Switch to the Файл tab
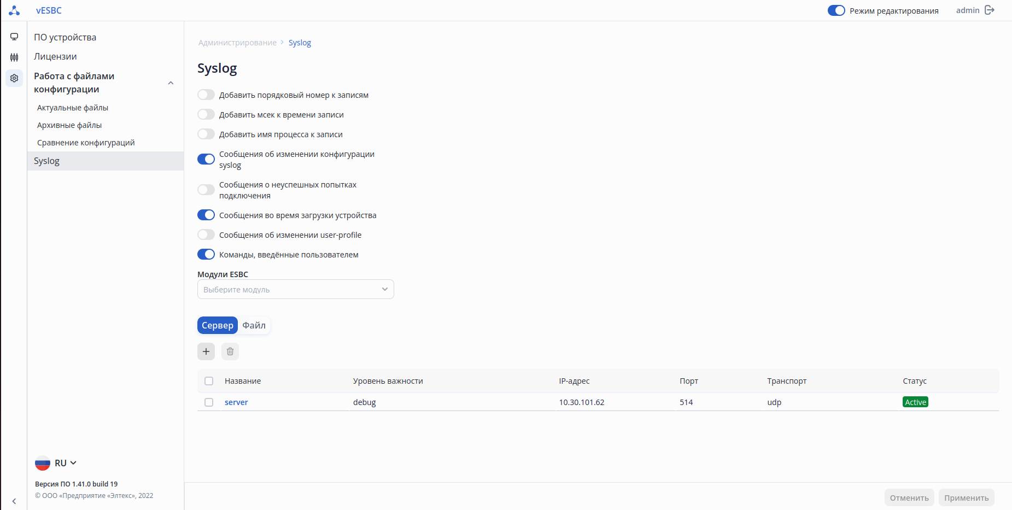This screenshot has width=1012, height=510. pyautogui.click(x=254, y=325)
